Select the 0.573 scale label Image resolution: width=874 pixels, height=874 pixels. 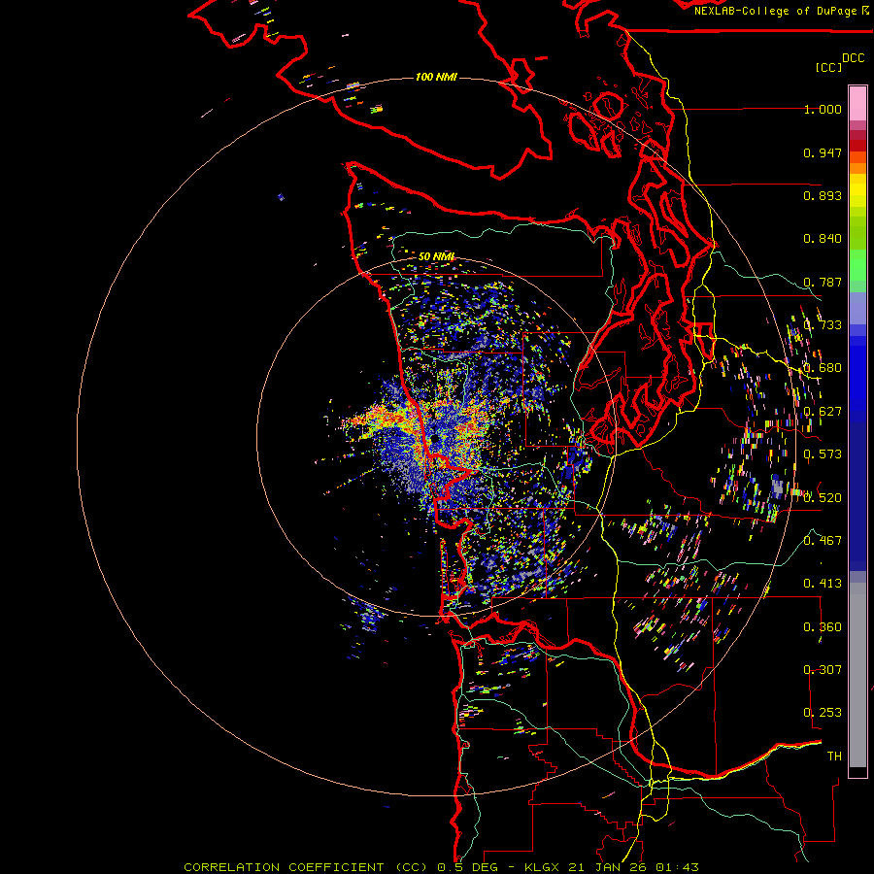click(x=823, y=454)
